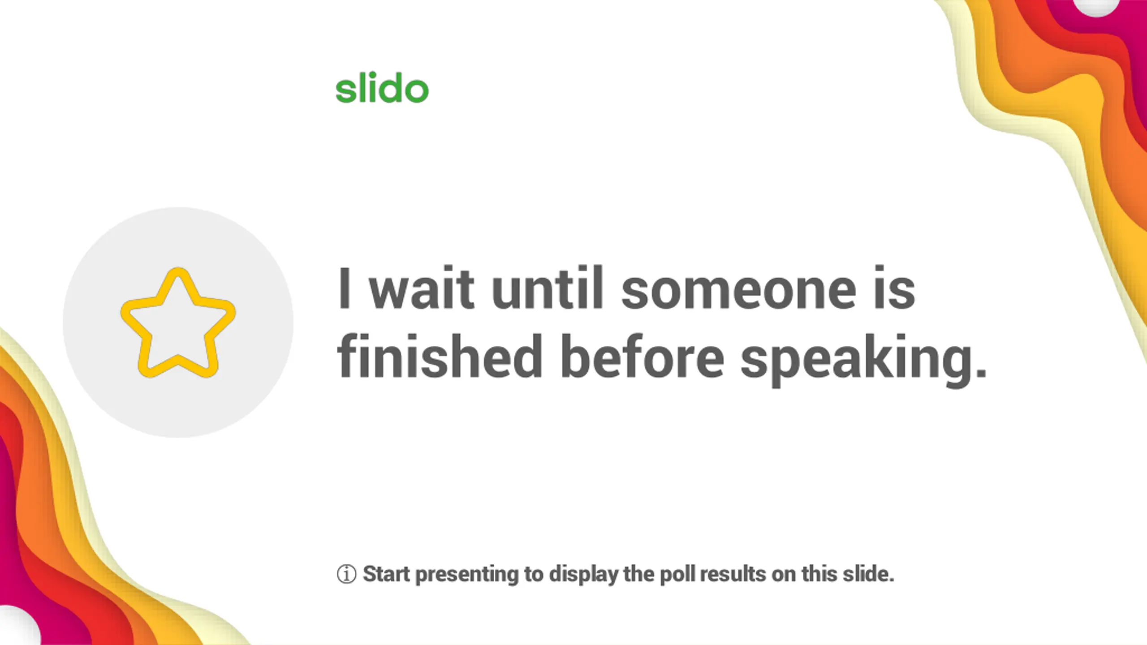1147x645 pixels.
Task: Select the word "speaking." in the headline
Action: pyautogui.click(x=864, y=361)
